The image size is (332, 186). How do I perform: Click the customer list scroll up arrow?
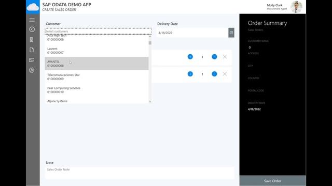point(150,36)
